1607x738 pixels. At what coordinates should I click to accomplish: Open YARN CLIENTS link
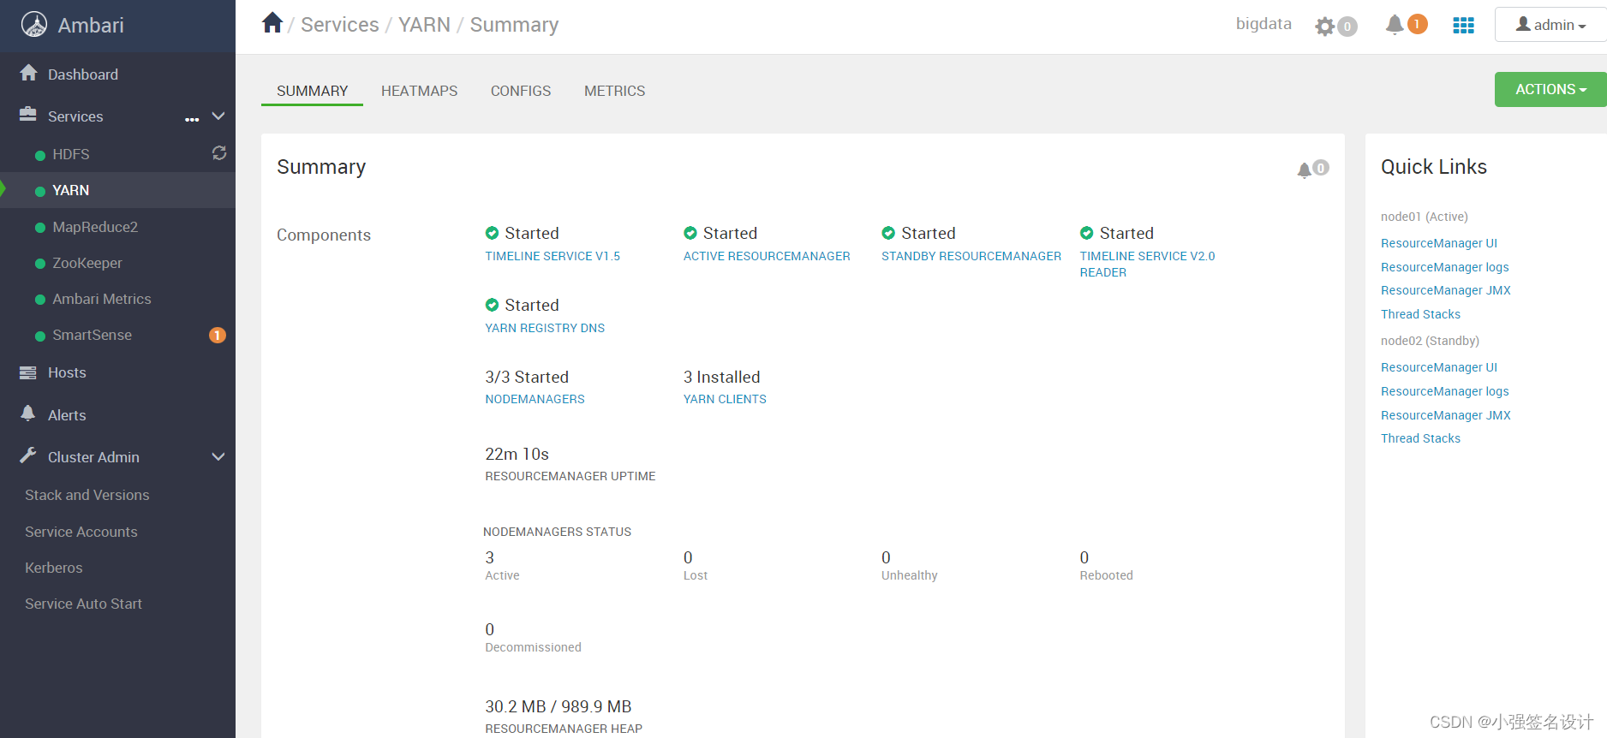click(725, 399)
